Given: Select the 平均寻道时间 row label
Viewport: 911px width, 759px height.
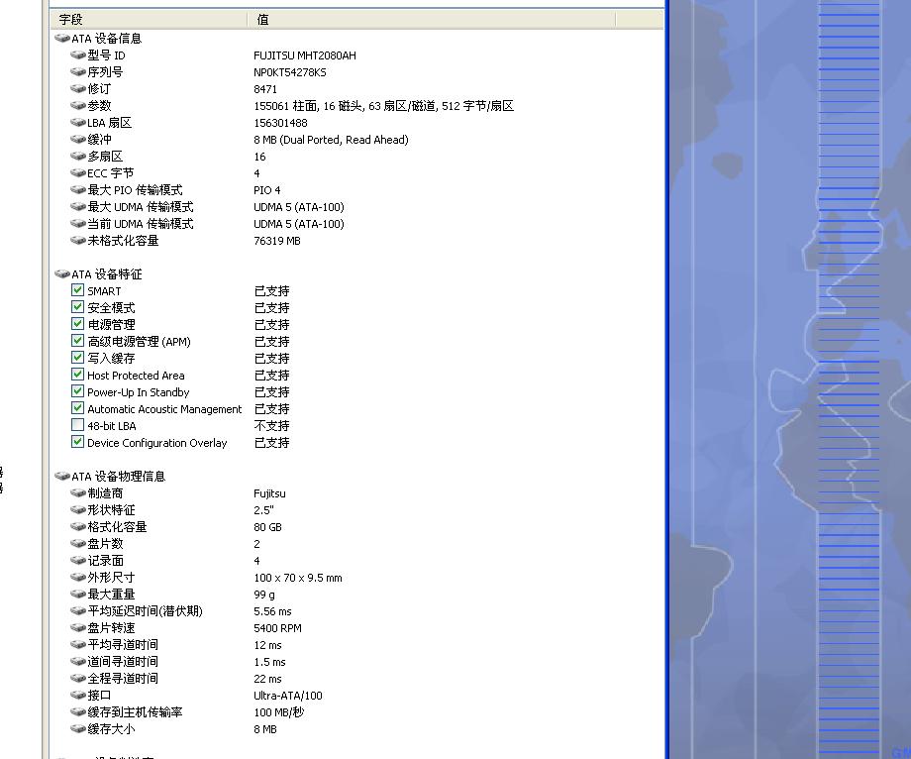Looking at the screenshot, I should 123,645.
